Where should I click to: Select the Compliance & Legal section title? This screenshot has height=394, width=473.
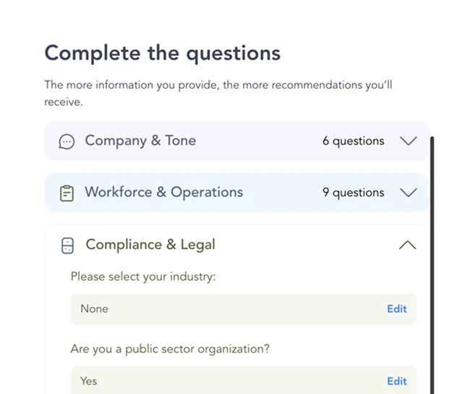pos(150,245)
